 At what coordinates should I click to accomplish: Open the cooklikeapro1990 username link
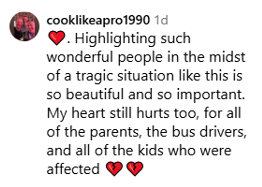98,21
